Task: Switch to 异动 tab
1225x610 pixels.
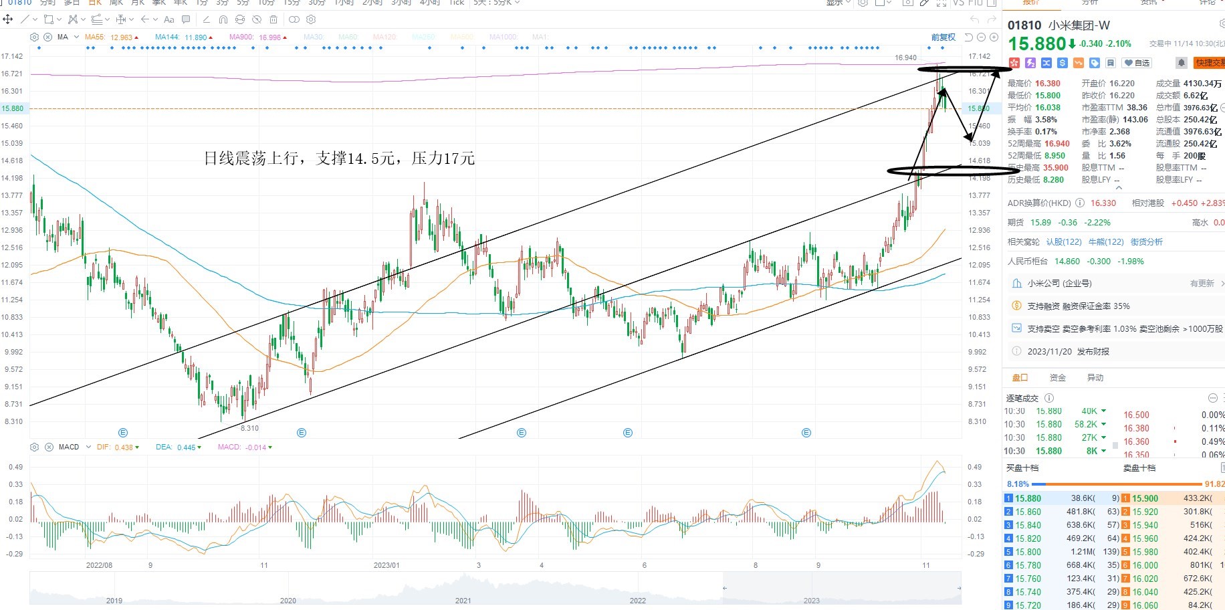Action: click(x=1095, y=378)
